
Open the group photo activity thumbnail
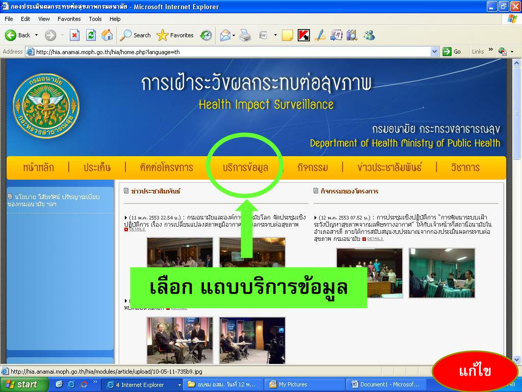pos(370,273)
